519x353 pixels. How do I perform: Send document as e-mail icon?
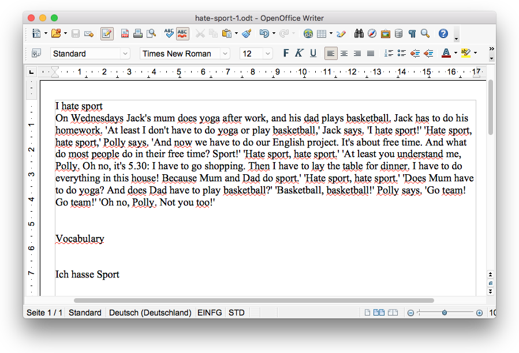click(x=89, y=33)
